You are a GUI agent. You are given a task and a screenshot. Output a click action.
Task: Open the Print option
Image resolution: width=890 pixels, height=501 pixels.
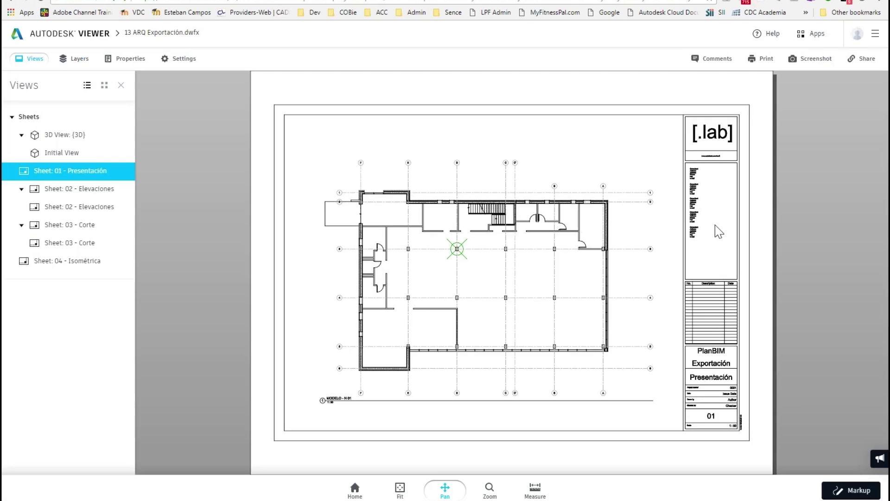[x=760, y=58]
